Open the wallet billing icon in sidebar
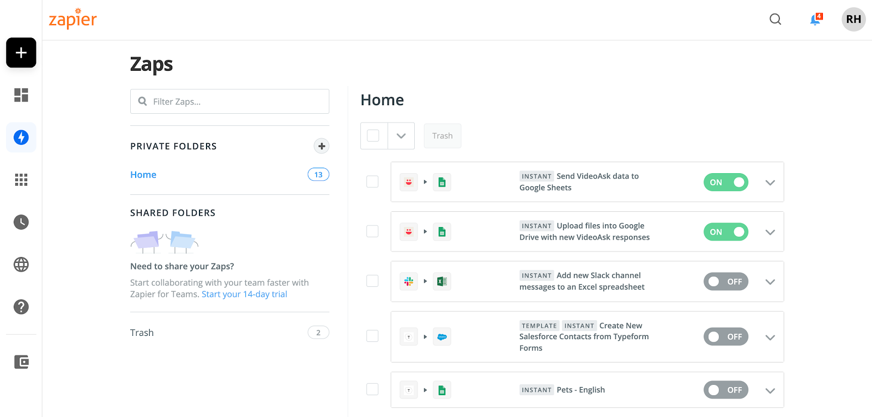This screenshot has width=872, height=417. click(x=21, y=362)
